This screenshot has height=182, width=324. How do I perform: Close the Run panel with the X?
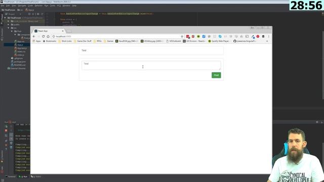(6, 145)
